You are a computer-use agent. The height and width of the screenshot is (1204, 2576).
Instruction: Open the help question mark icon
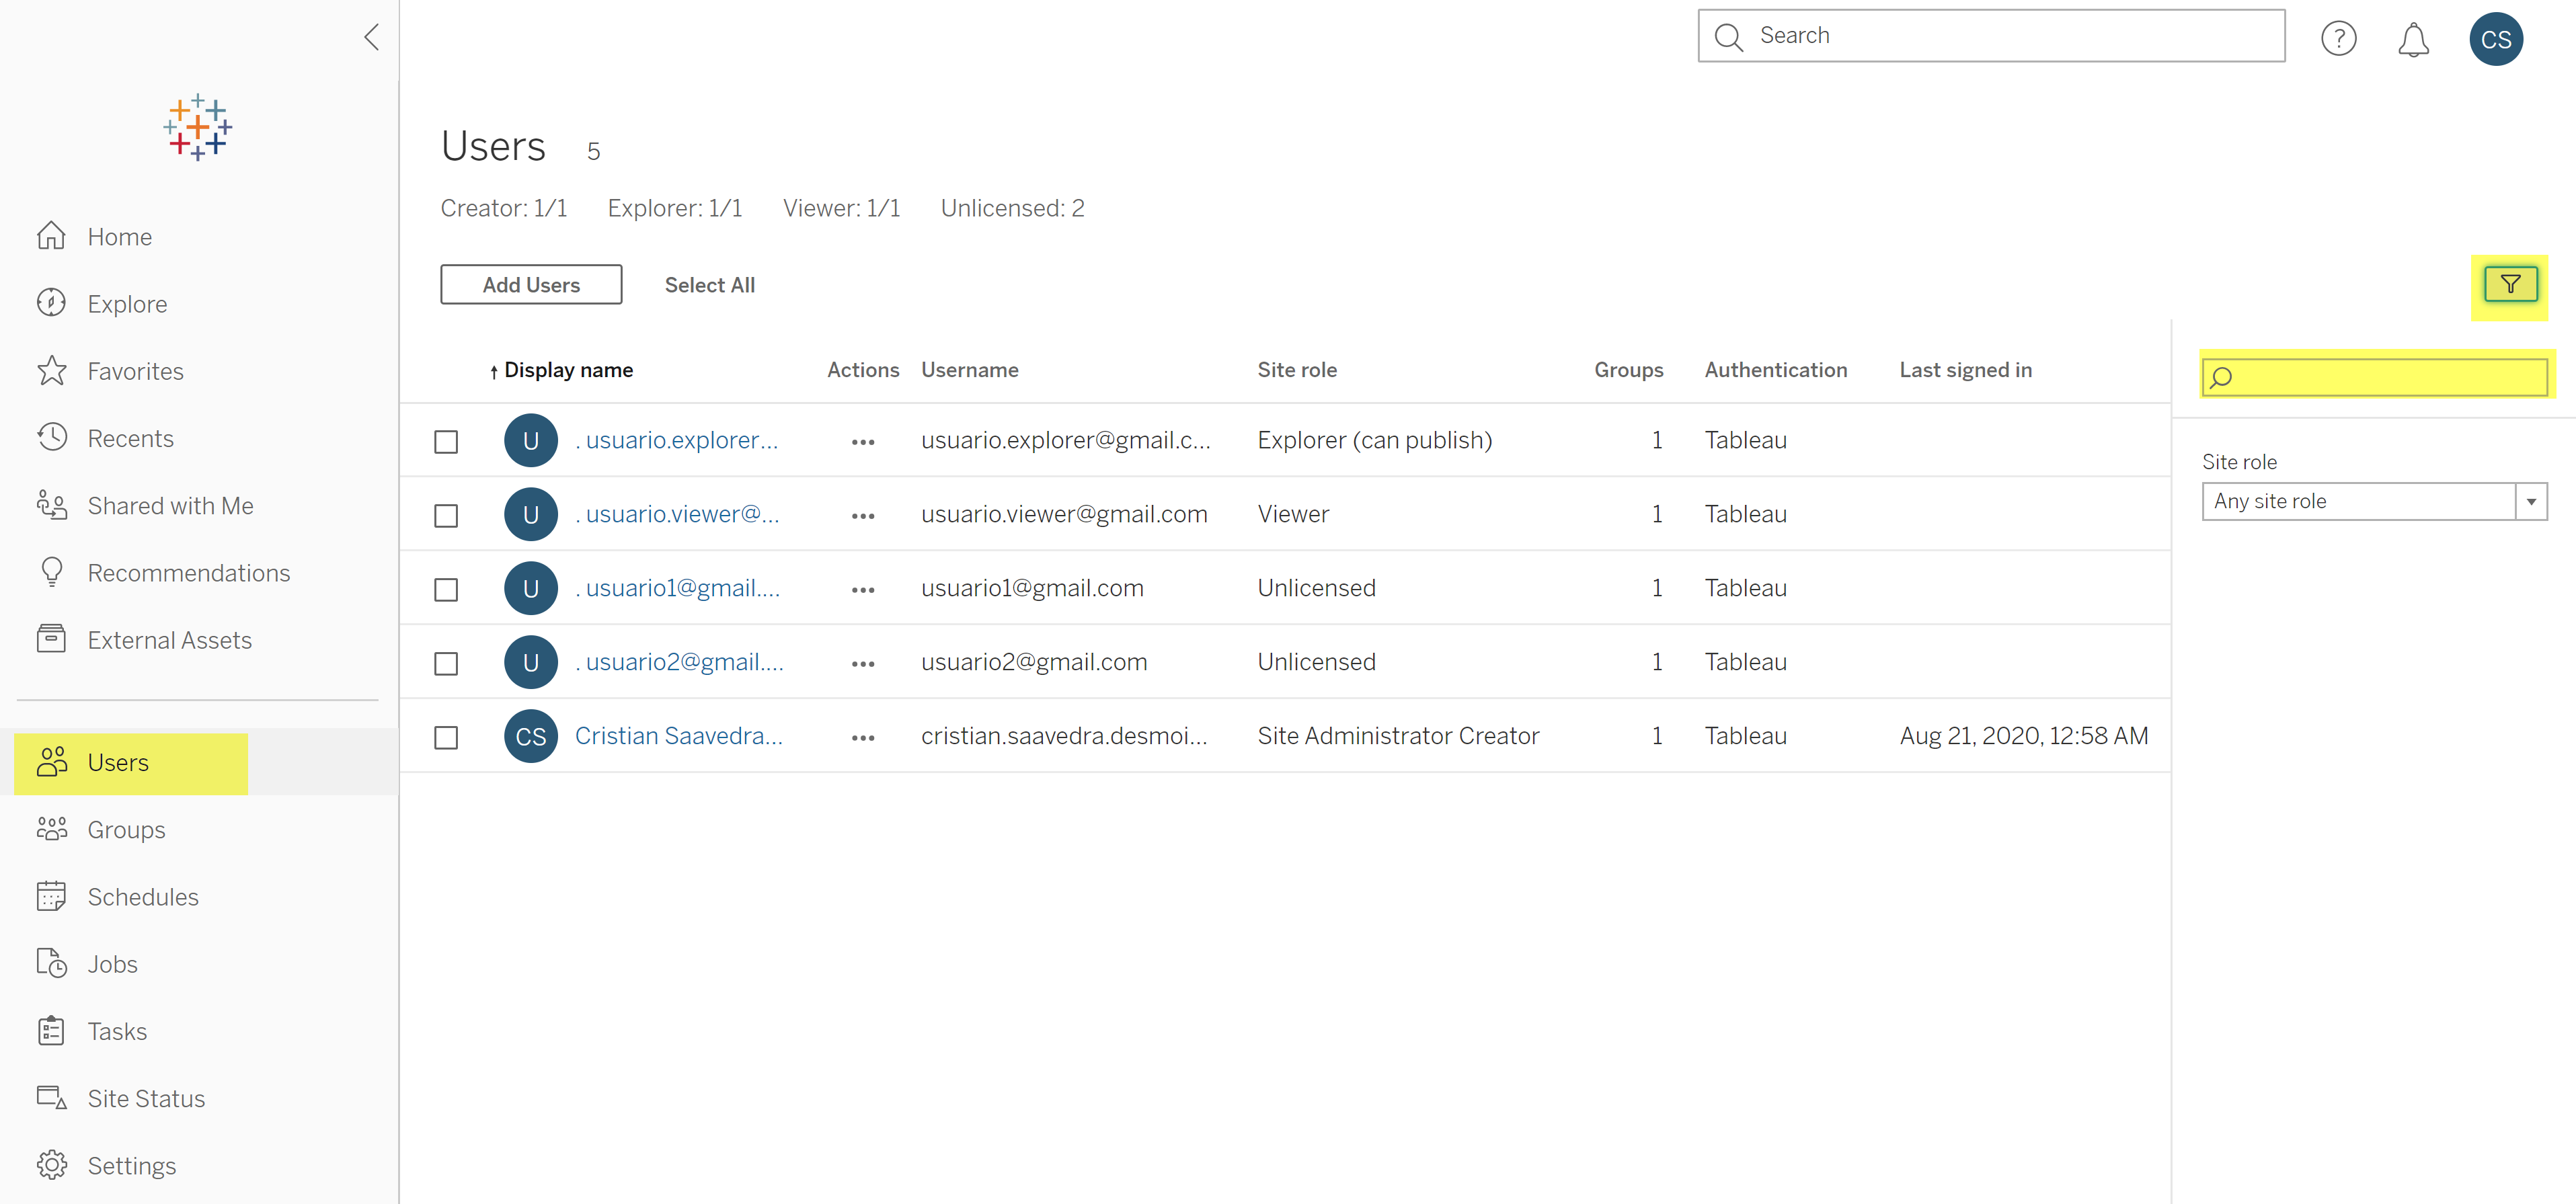(x=2338, y=39)
